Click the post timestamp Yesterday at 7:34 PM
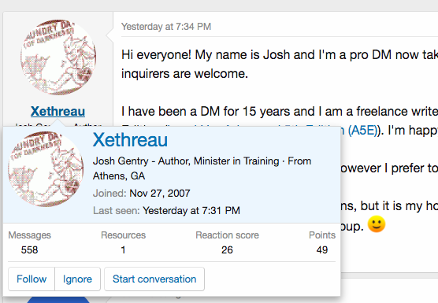Viewport: 438px width, 303px height. tap(166, 27)
